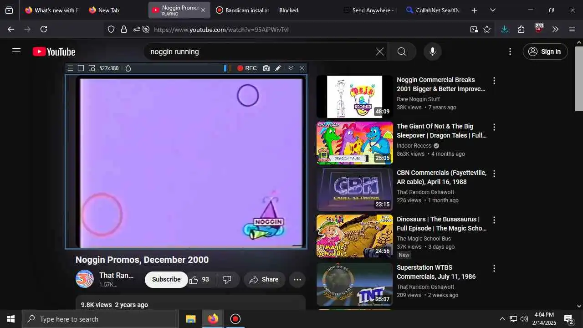Select Bandicam fullscreen rectangle mode icon
Image resolution: width=583 pixels, height=328 pixels.
click(x=81, y=68)
